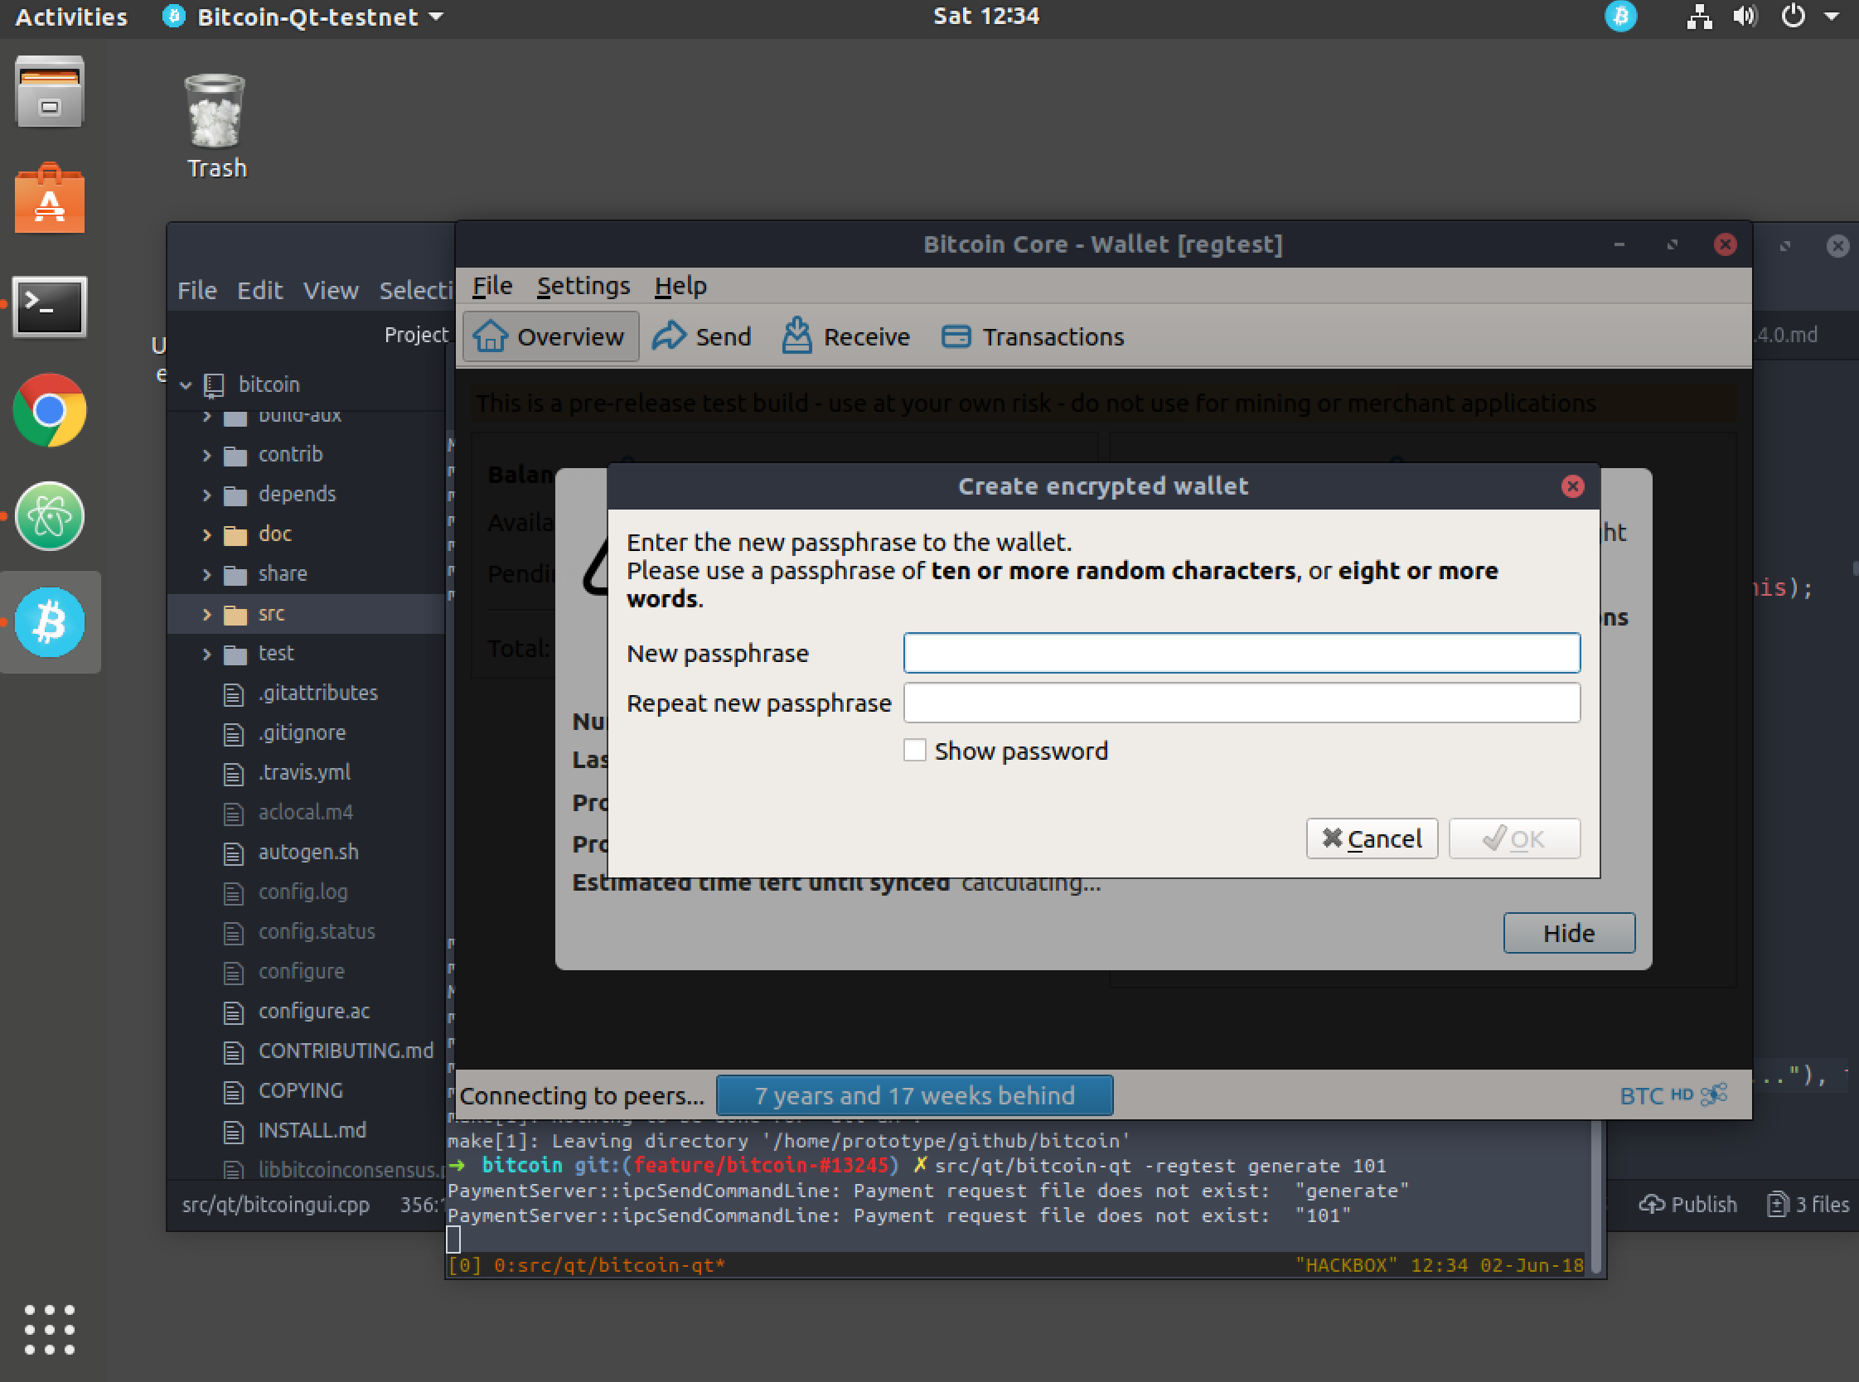The height and width of the screenshot is (1382, 1859).
Task: Open the Receive screen icon
Action: (x=845, y=336)
